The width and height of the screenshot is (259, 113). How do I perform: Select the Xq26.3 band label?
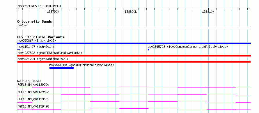click(23, 25)
